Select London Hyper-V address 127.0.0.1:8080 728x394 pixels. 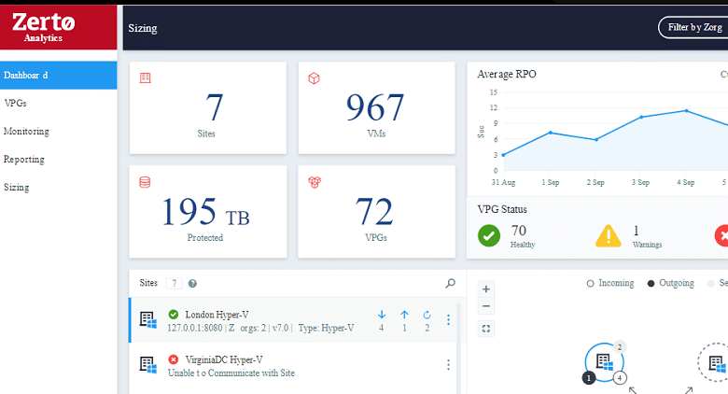(195, 328)
